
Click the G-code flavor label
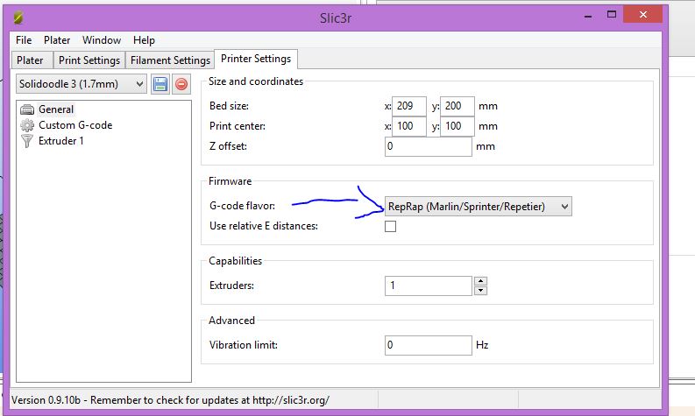(x=242, y=206)
